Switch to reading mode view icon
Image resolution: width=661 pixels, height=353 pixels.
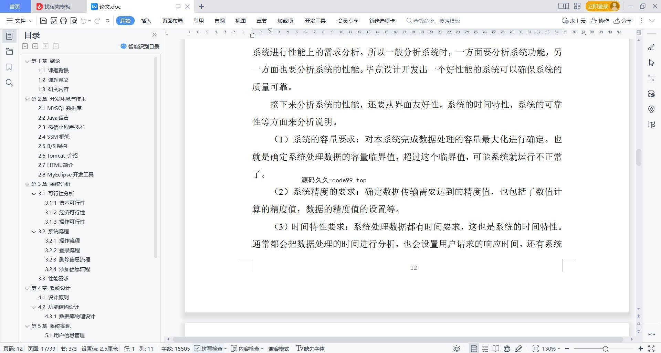tap(496, 349)
